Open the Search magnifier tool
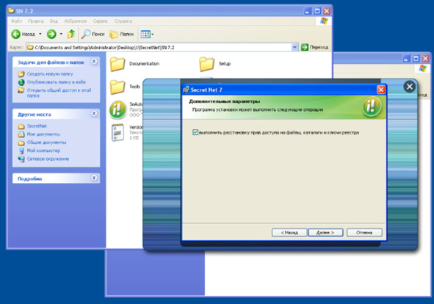 tap(85, 34)
